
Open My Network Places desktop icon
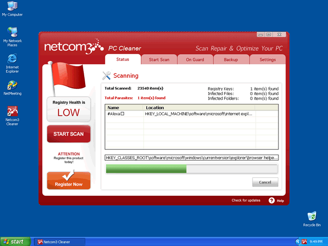coord(12,32)
